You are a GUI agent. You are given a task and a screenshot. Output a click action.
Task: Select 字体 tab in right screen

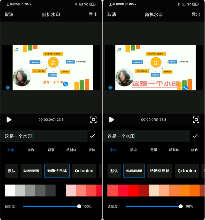pyautogui.click(x=113, y=150)
